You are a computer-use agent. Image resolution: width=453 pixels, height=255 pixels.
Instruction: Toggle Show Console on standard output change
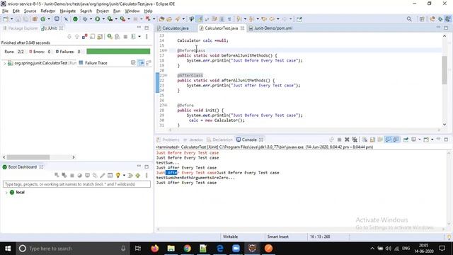[388, 140]
